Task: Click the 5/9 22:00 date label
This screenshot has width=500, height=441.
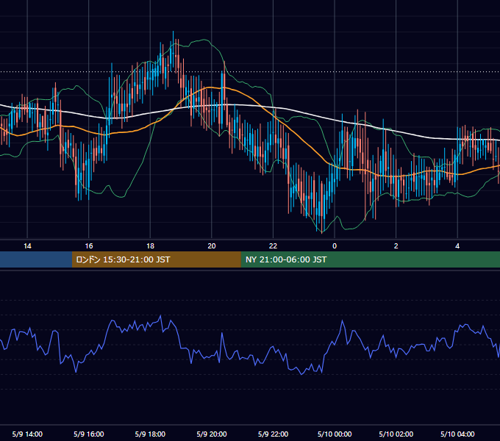Action: [273, 434]
